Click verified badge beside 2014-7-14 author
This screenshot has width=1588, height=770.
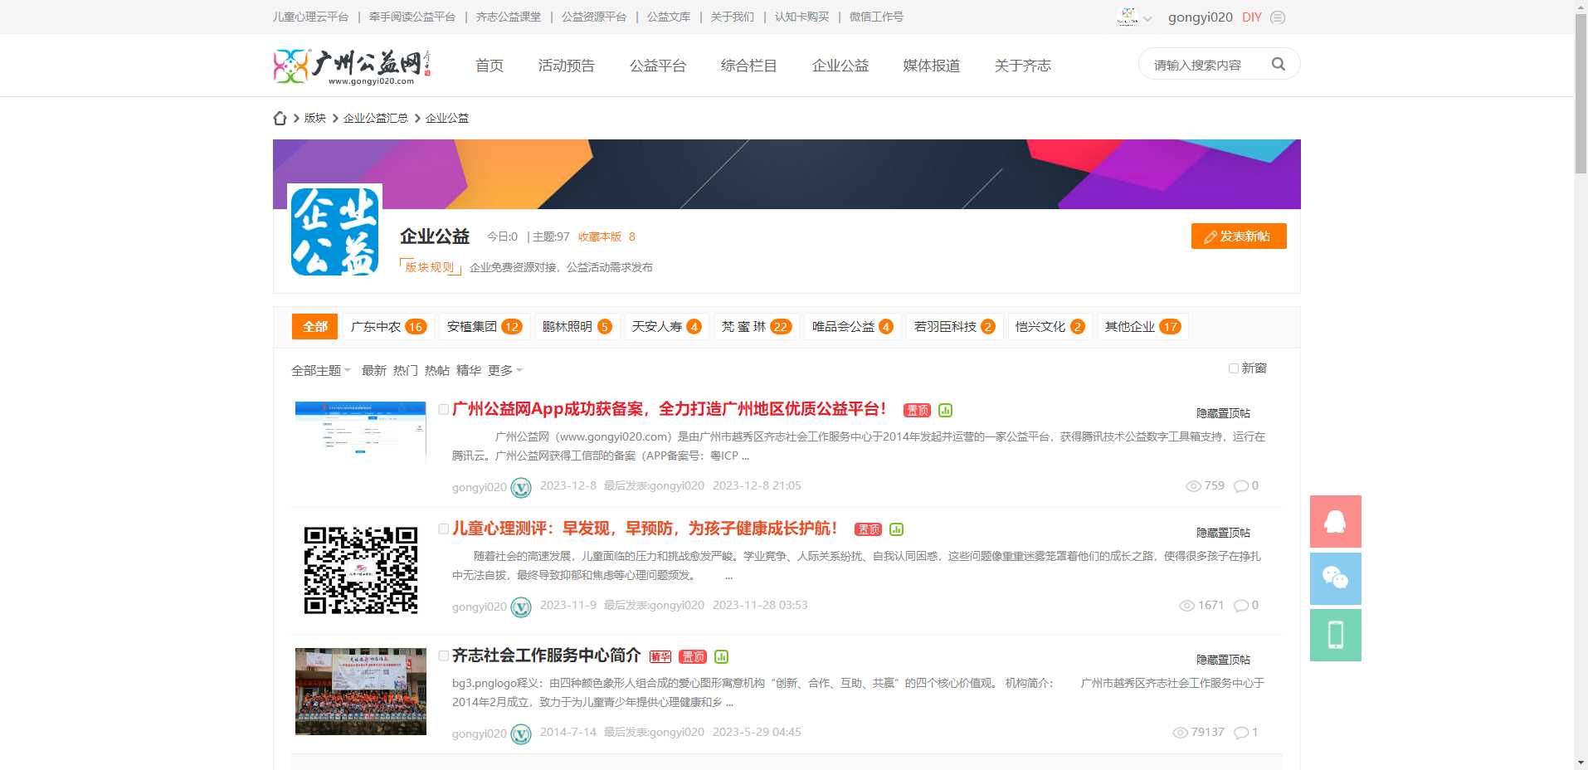tap(521, 733)
